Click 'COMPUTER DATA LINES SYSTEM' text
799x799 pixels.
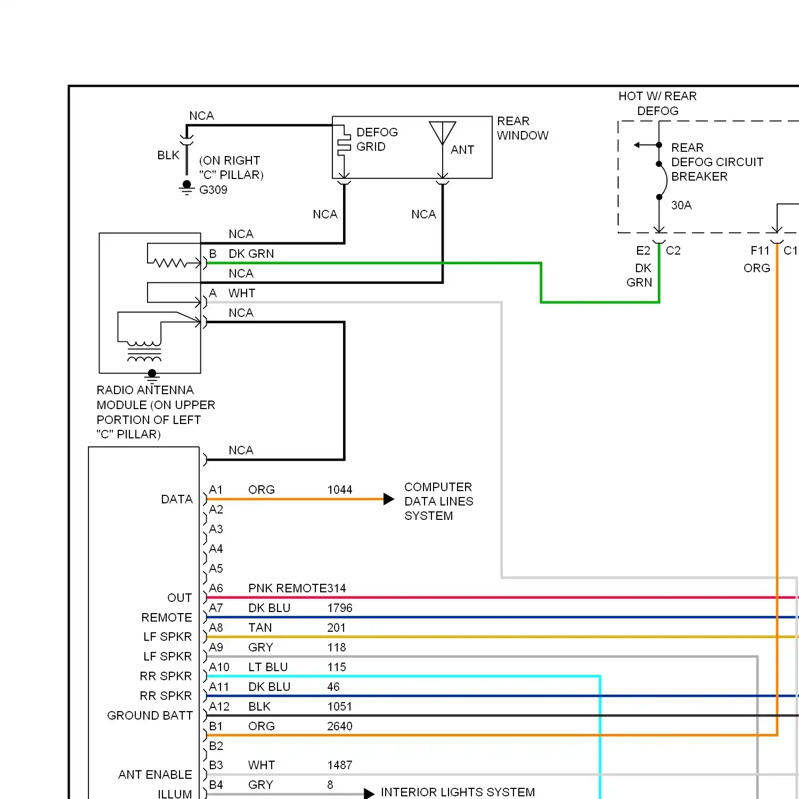[438, 501]
